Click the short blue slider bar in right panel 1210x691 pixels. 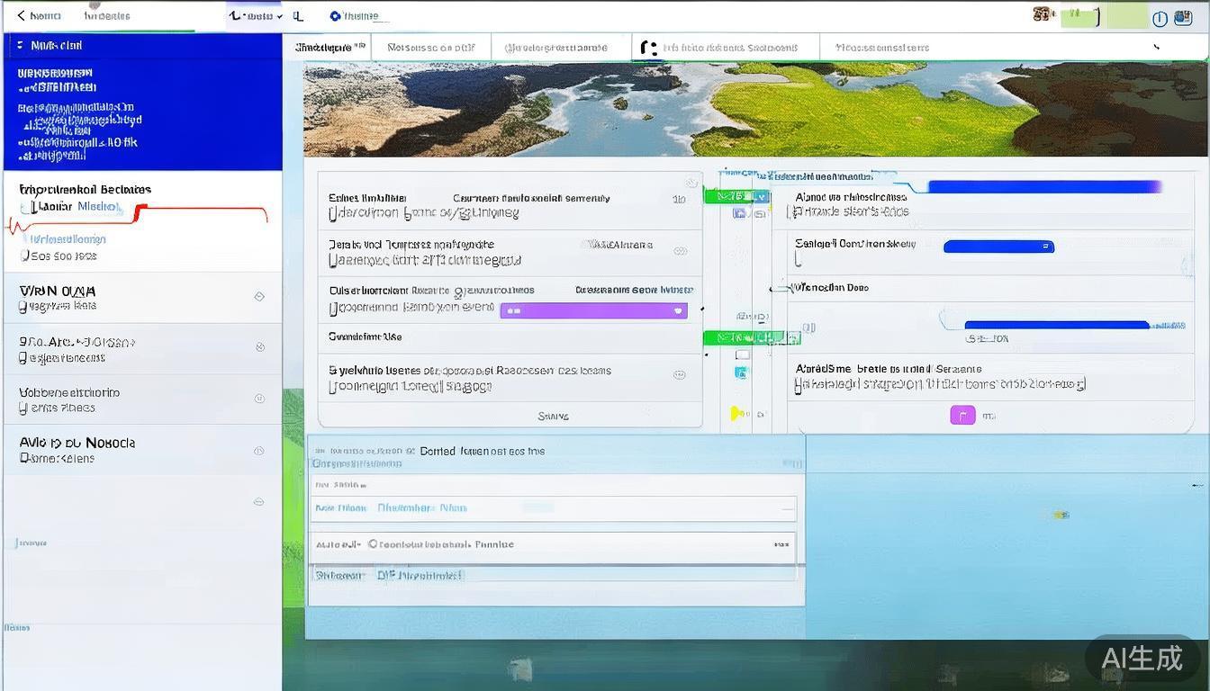click(x=998, y=247)
